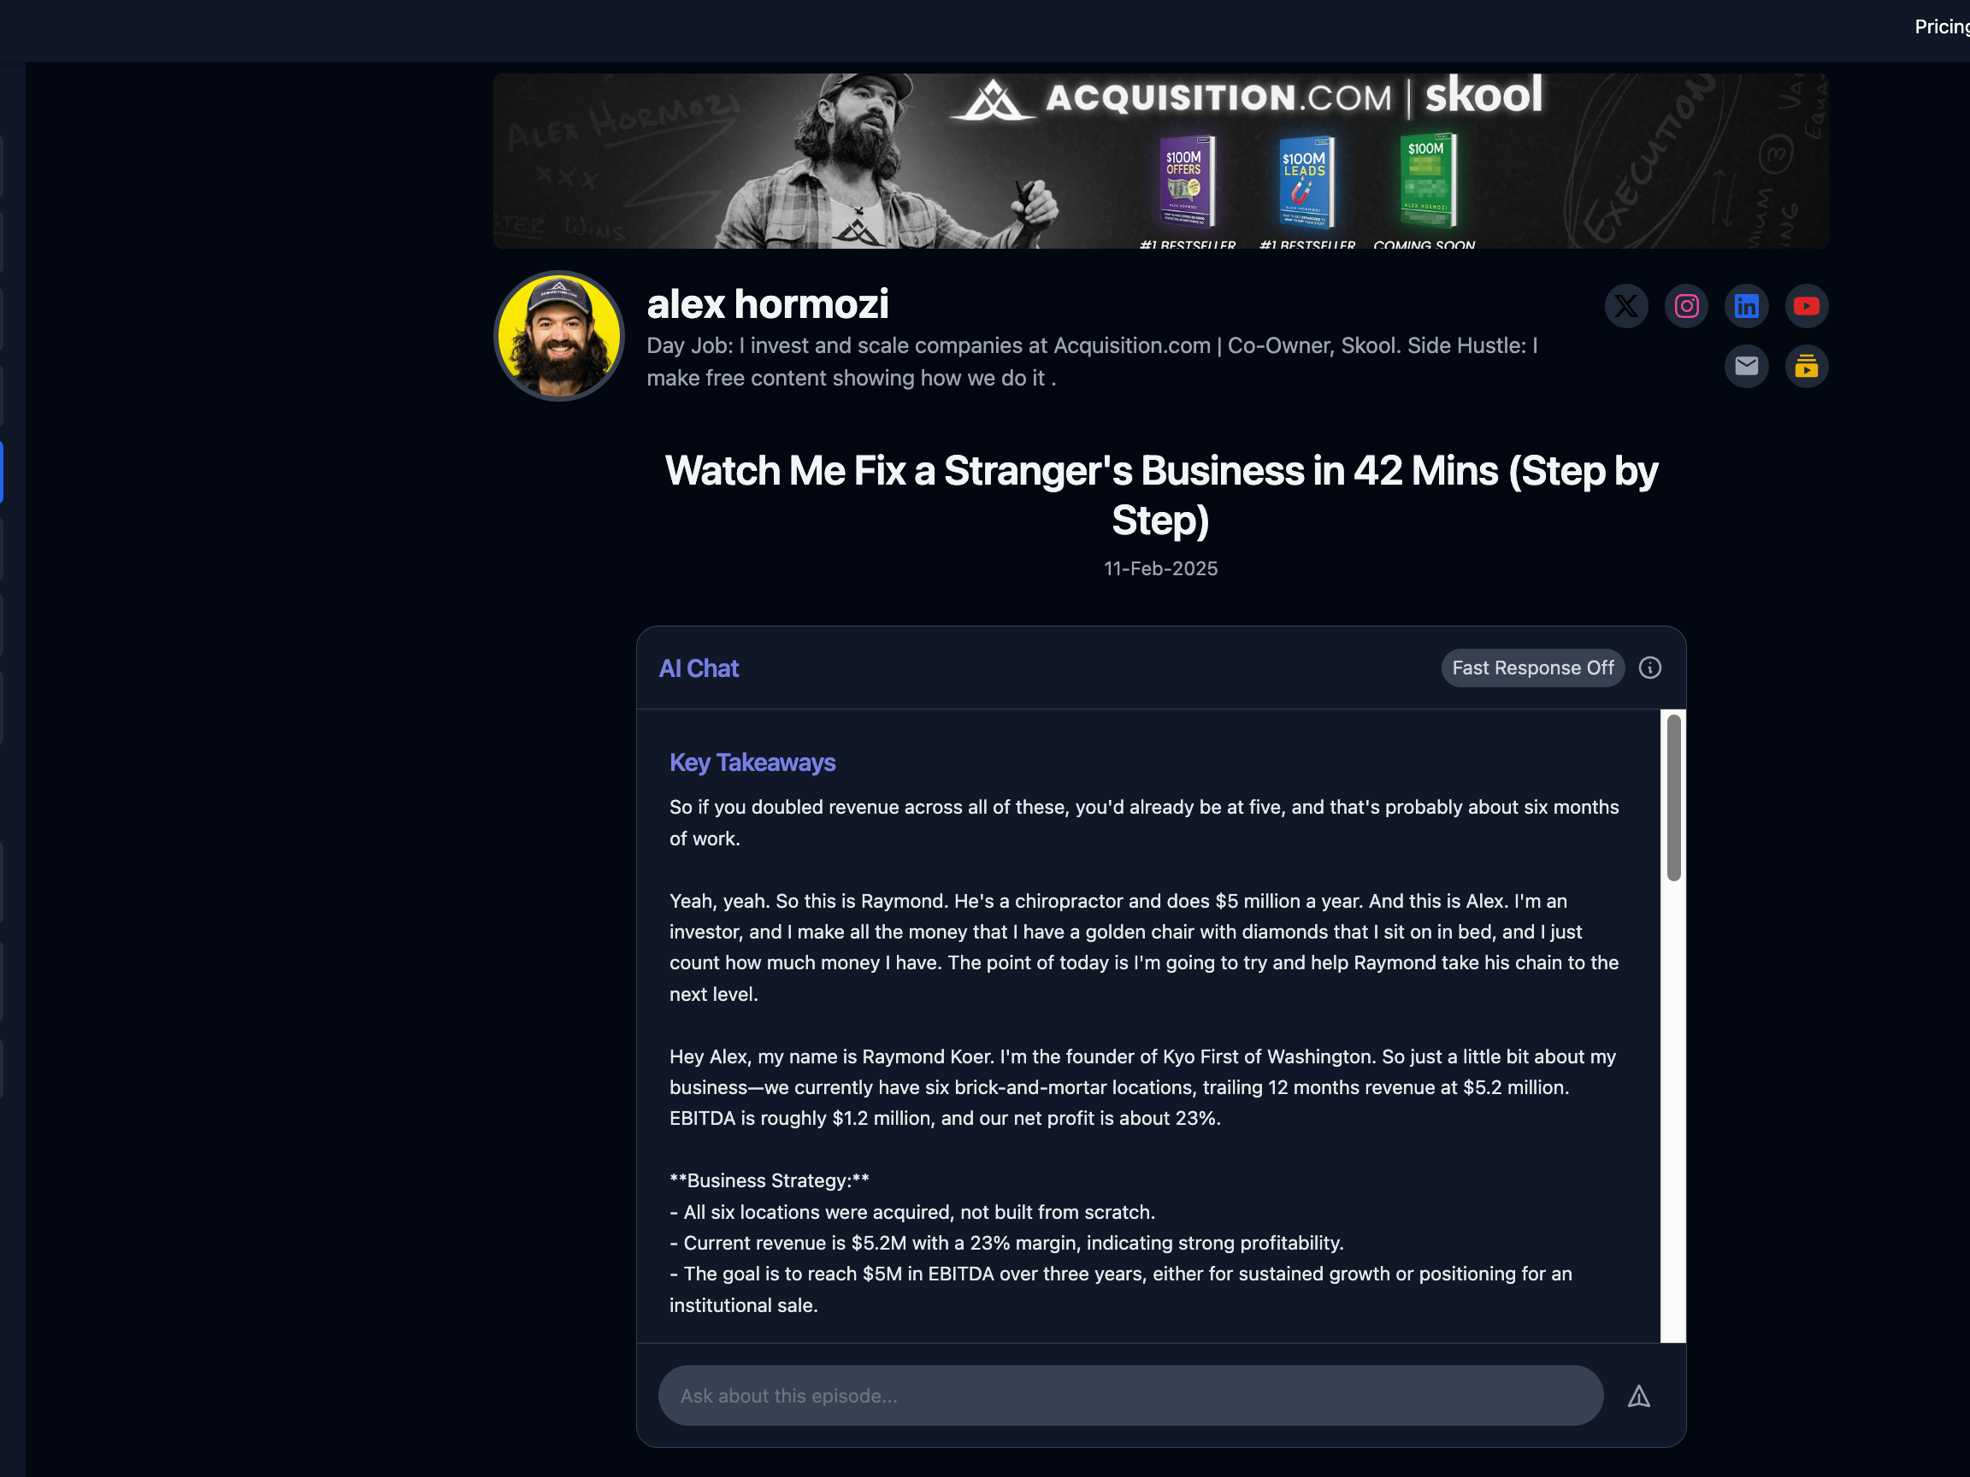Click the send message arrow icon
Viewport: 1970px width, 1477px height.
point(1639,1396)
